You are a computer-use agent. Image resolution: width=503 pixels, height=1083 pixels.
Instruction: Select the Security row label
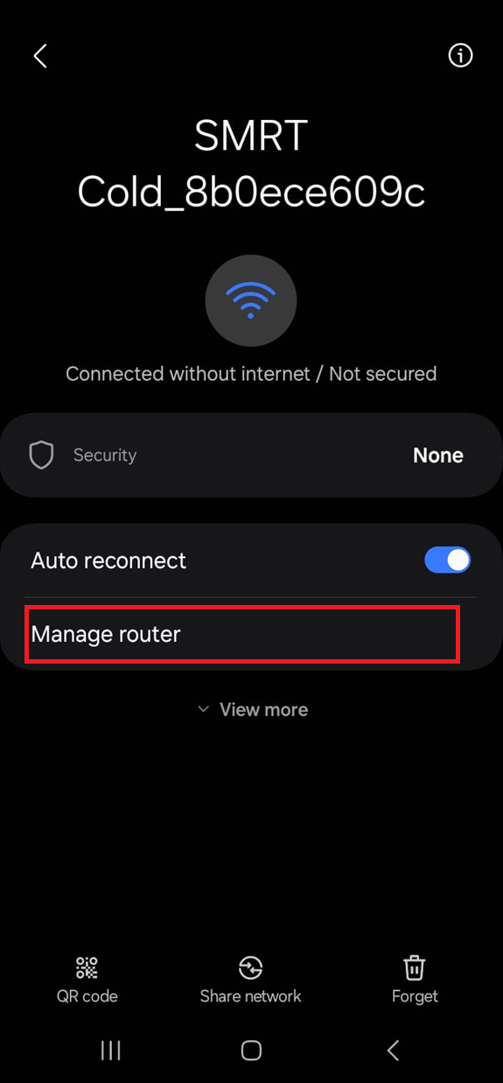(x=105, y=455)
